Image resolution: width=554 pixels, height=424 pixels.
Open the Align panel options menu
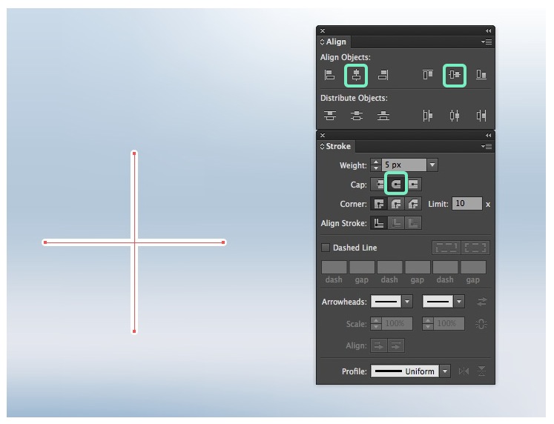pos(487,42)
